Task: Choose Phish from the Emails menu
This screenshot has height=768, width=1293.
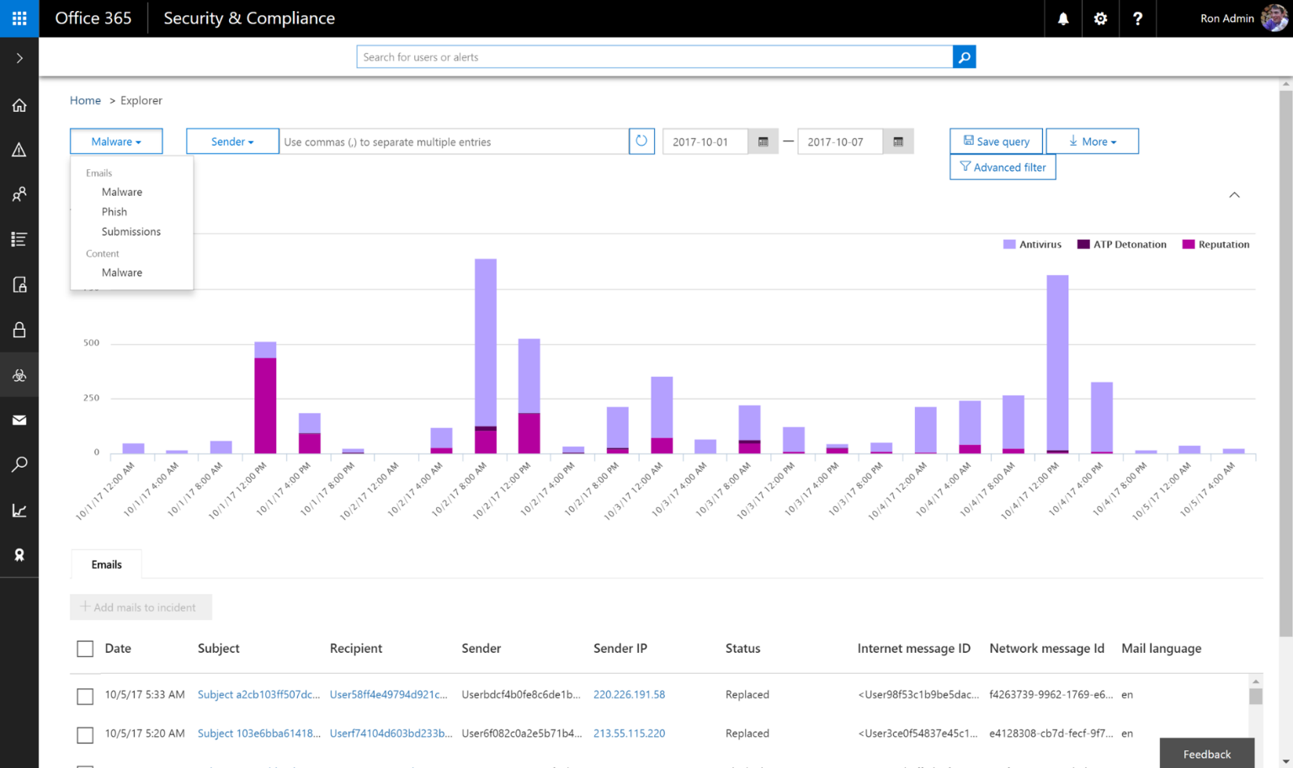Action: pos(114,211)
